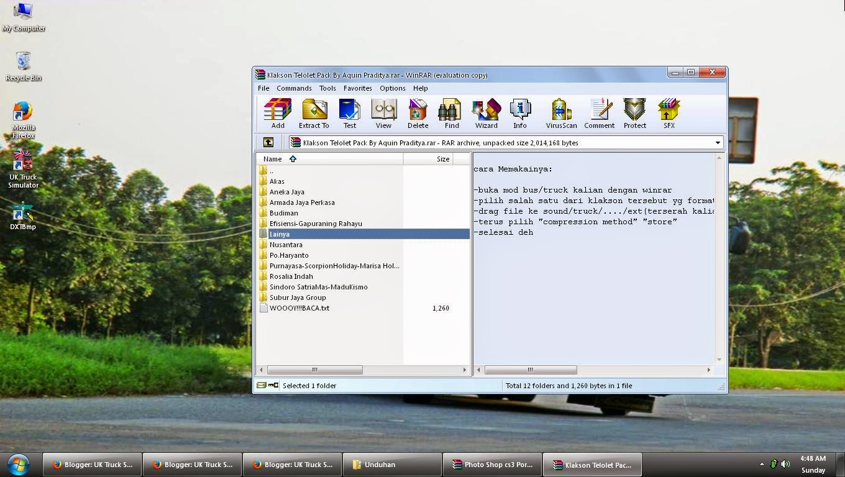
Task: Click the Extract To toolbar icon
Action: [314, 113]
